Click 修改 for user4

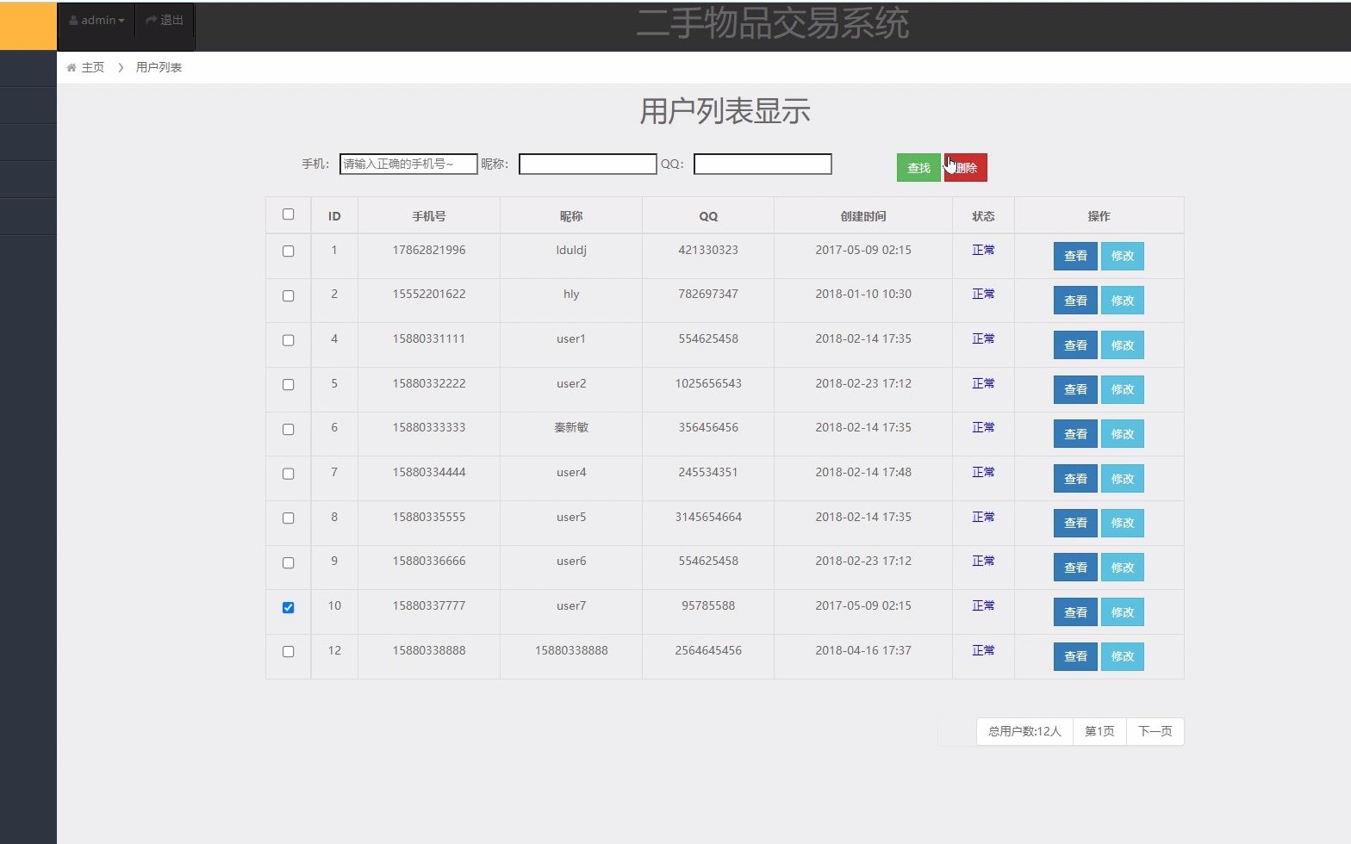(1122, 479)
